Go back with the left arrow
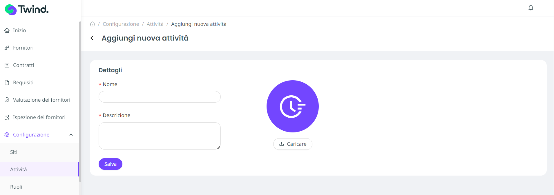The width and height of the screenshot is (554, 195). click(93, 38)
